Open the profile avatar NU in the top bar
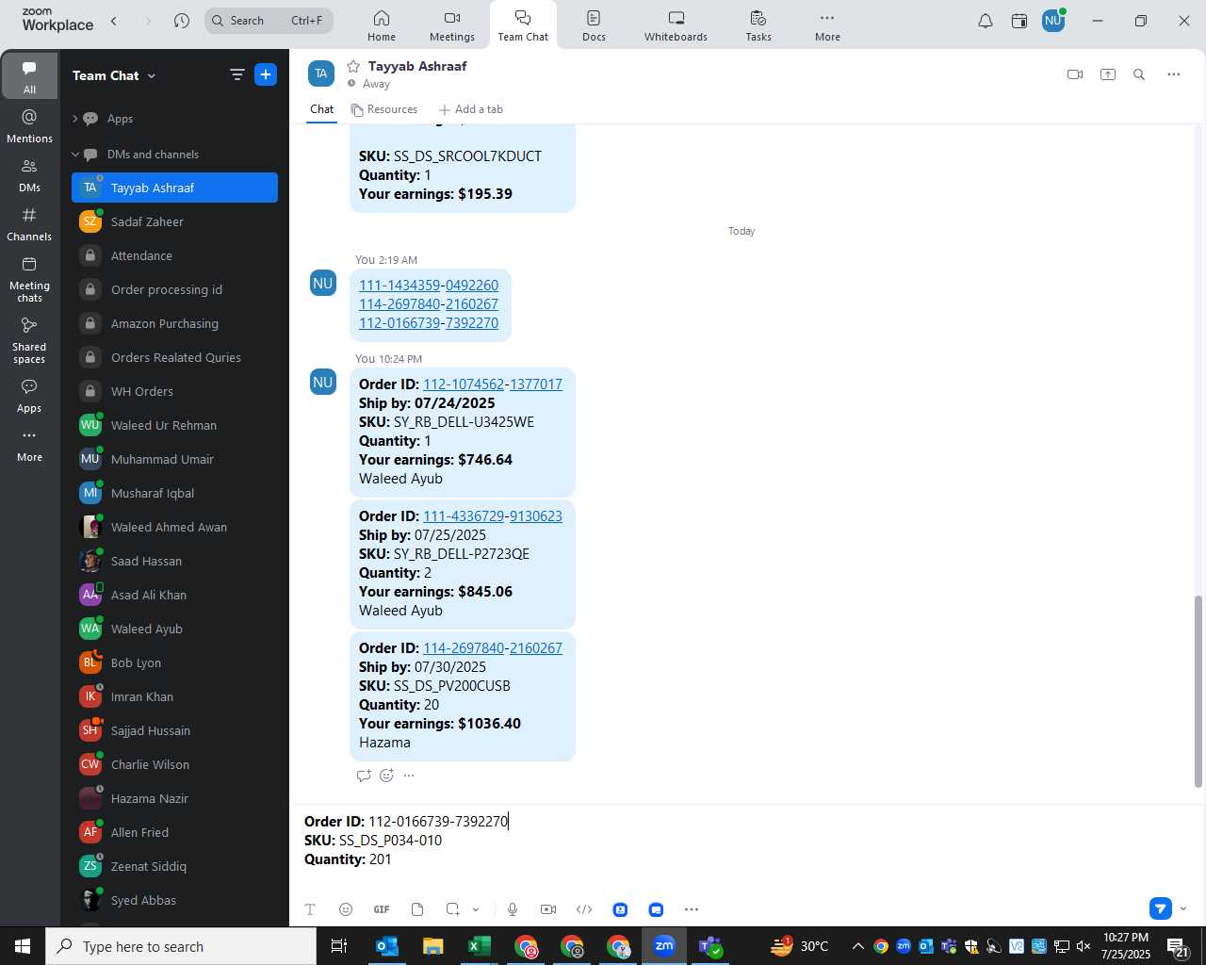Screen dimensions: 1206x965 click(1053, 21)
